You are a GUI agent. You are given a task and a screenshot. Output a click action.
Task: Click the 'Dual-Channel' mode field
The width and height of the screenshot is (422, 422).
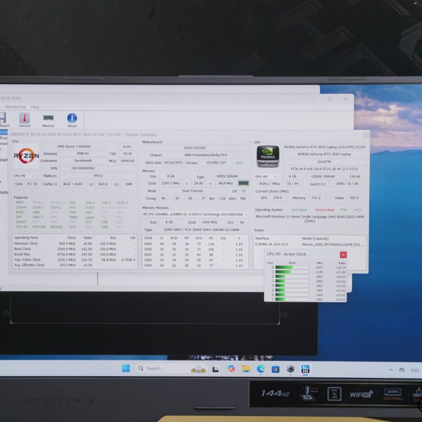click(x=193, y=191)
